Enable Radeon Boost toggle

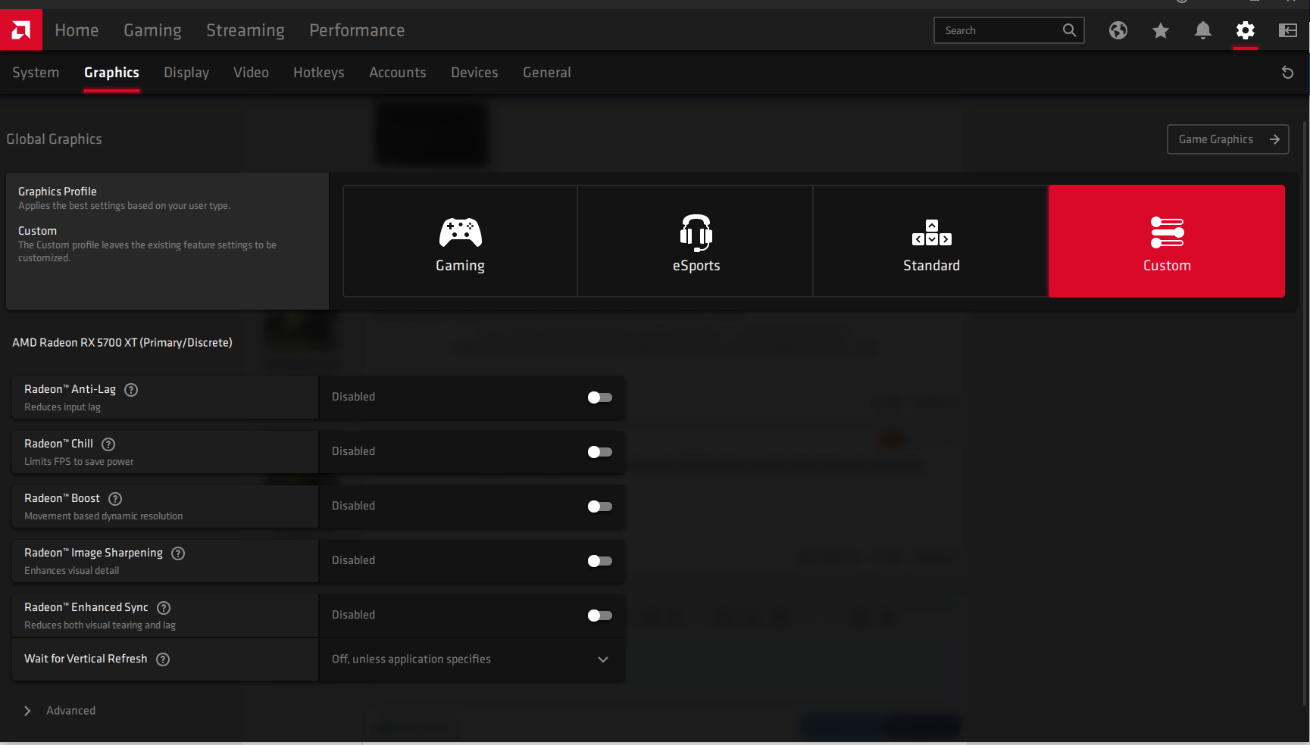[x=600, y=507]
